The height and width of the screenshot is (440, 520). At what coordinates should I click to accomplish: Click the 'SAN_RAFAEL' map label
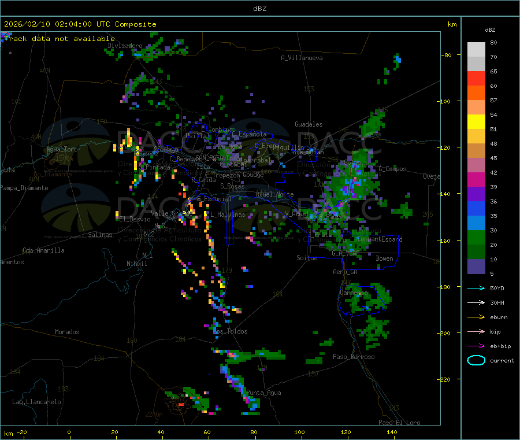pyautogui.click(x=213, y=157)
